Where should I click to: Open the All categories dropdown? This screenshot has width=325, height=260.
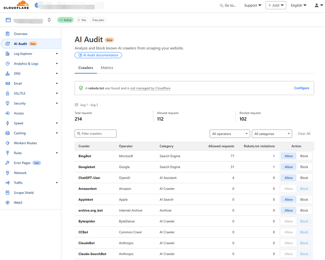(x=272, y=134)
